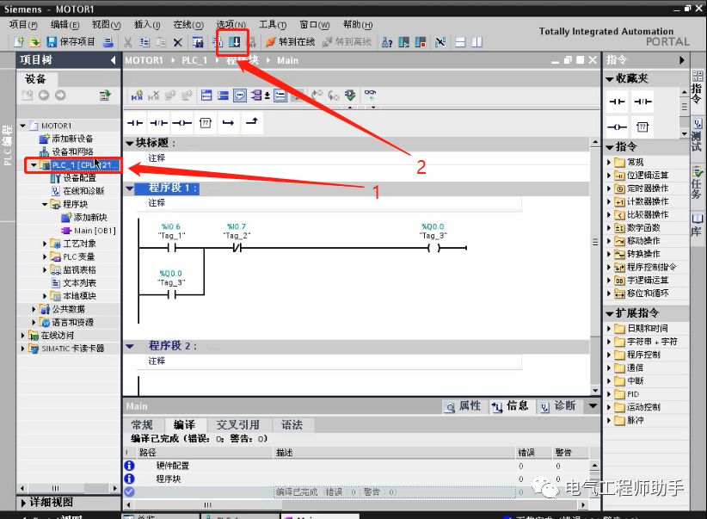Click the Delete X icon in toolbar
The height and width of the screenshot is (519, 707).
click(x=178, y=42)
